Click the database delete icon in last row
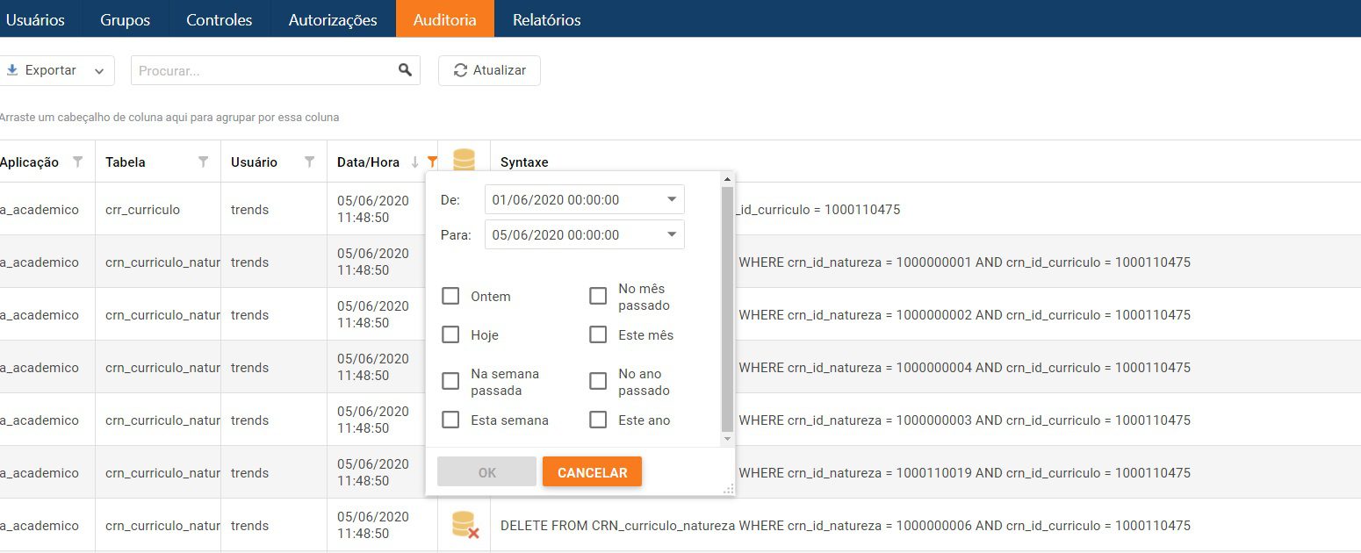This screenshot has width=1361, height=553. click(464, 525)
